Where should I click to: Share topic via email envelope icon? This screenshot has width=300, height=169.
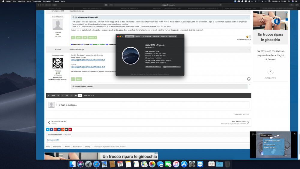66,130
